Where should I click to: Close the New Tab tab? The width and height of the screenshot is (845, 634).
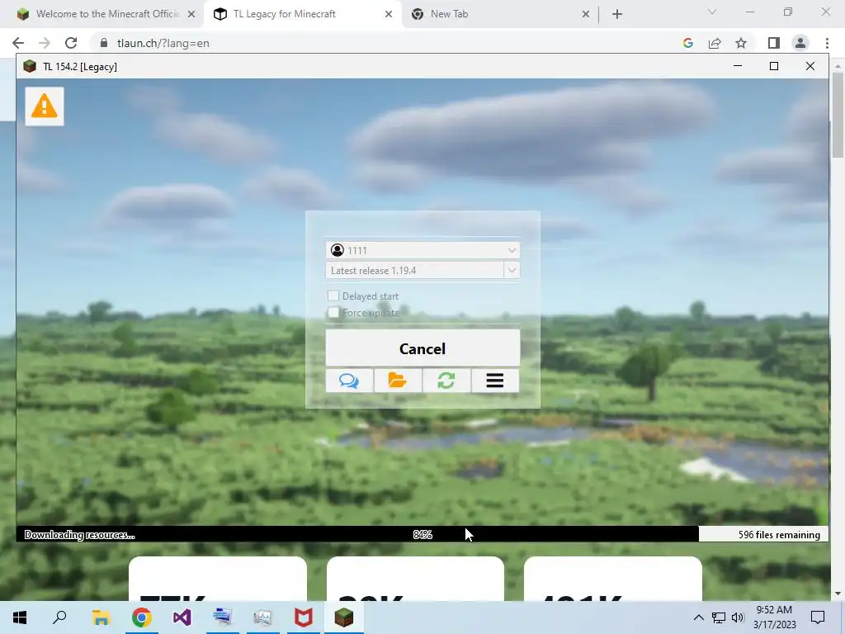[586, 14]
